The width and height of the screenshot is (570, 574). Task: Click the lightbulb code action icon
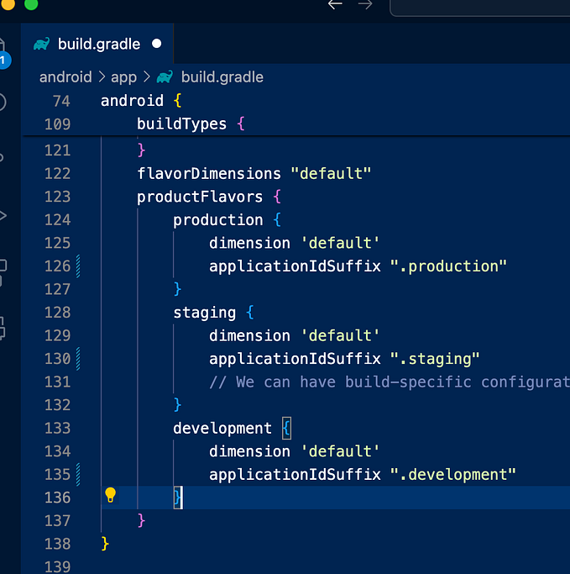[x=110, y=495]
